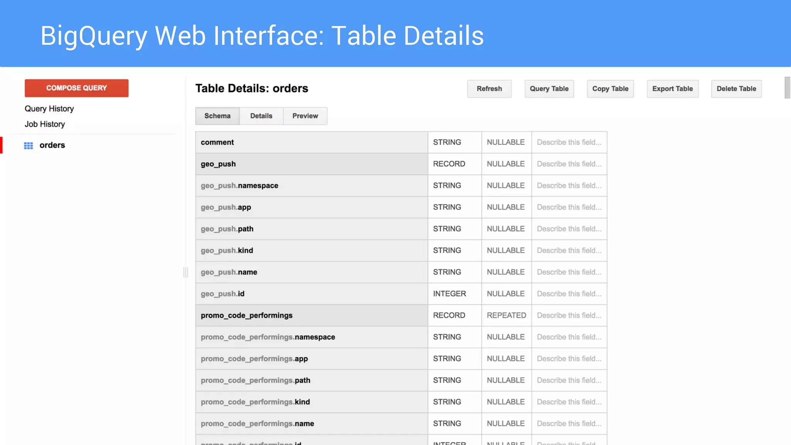Click the geo_push record field name
The height and width of the screenshot is (445, 791).
click(218, 164)
